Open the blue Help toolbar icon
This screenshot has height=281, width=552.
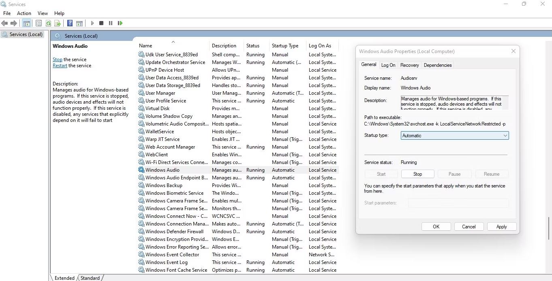[x=70, y=23]
